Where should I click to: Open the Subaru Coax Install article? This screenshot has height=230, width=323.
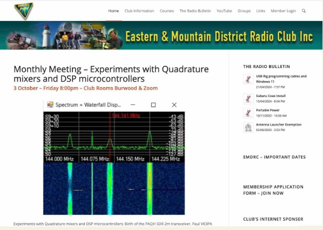coord(270,95)
